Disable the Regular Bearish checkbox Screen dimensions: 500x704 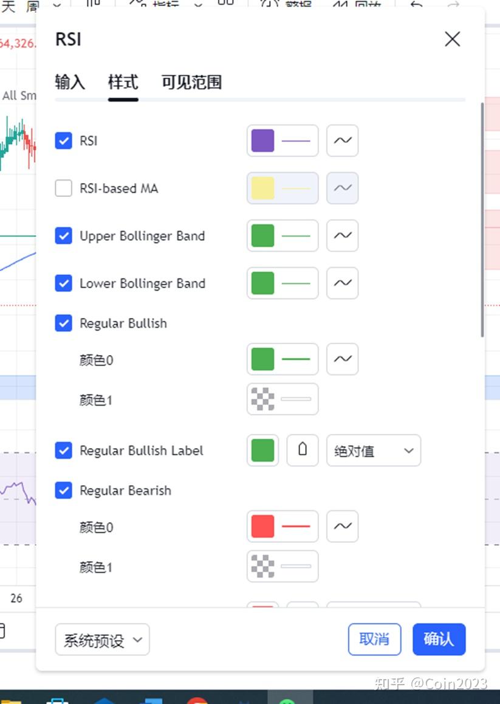[63, 490]
